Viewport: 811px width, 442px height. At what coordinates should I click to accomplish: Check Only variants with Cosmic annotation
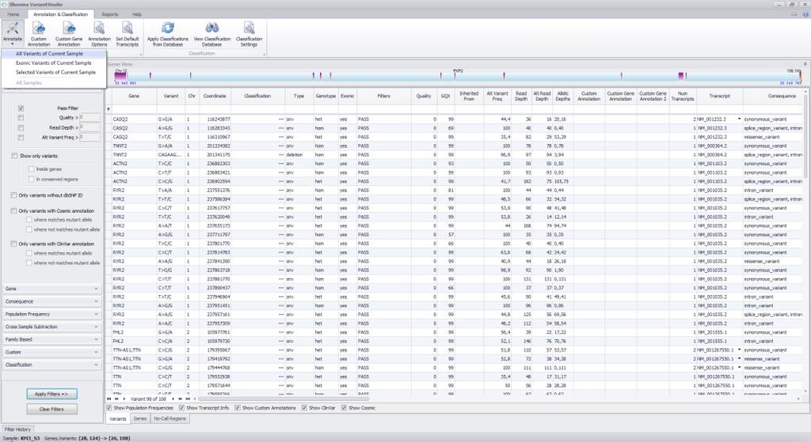13,210
